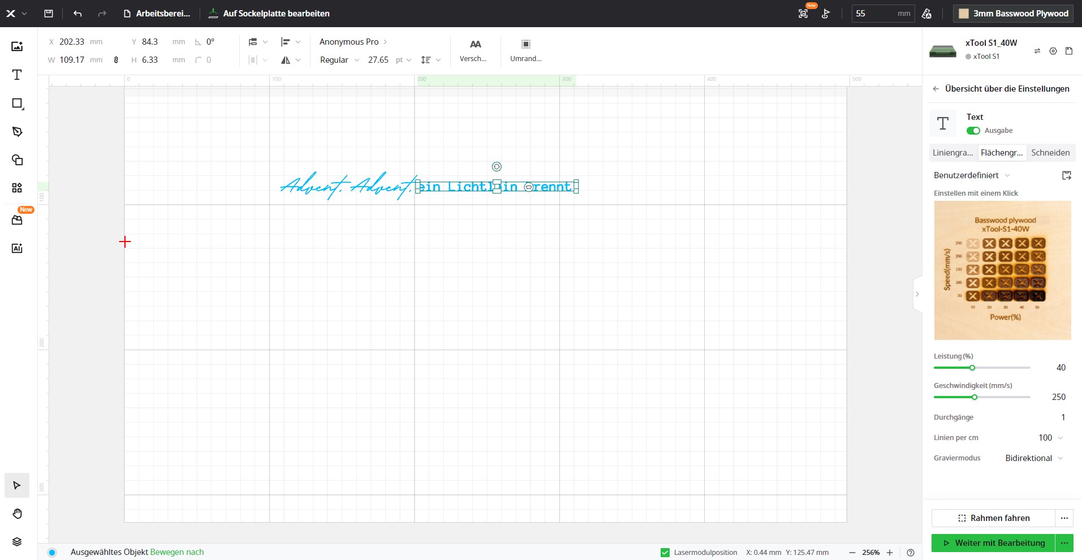Uncheck the Lasermodulposition checkbox
The height and width of the screenshot is (560, 1082).
click(665, 553)
